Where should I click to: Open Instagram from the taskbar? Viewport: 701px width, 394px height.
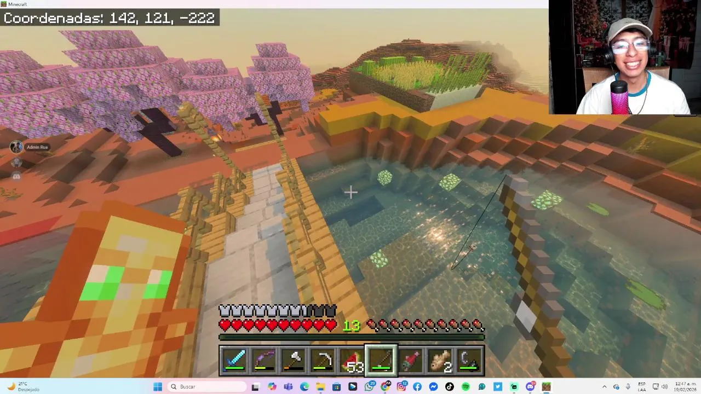[401, 386]
